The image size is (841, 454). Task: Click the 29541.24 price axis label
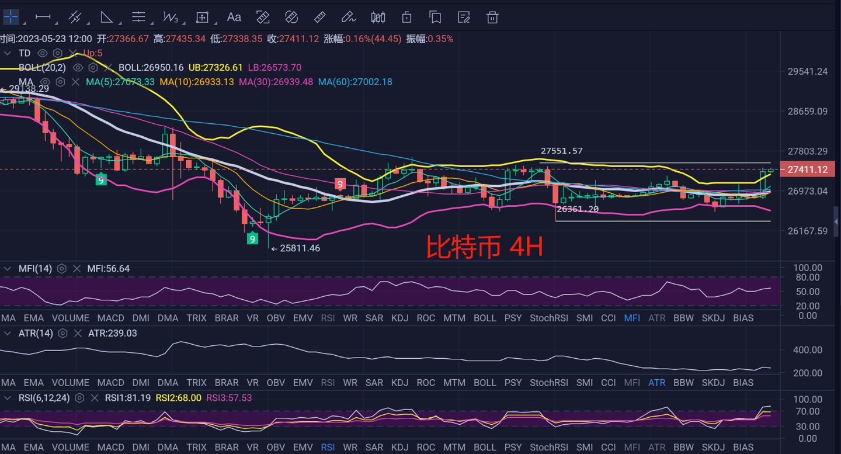tap(808, 72)
